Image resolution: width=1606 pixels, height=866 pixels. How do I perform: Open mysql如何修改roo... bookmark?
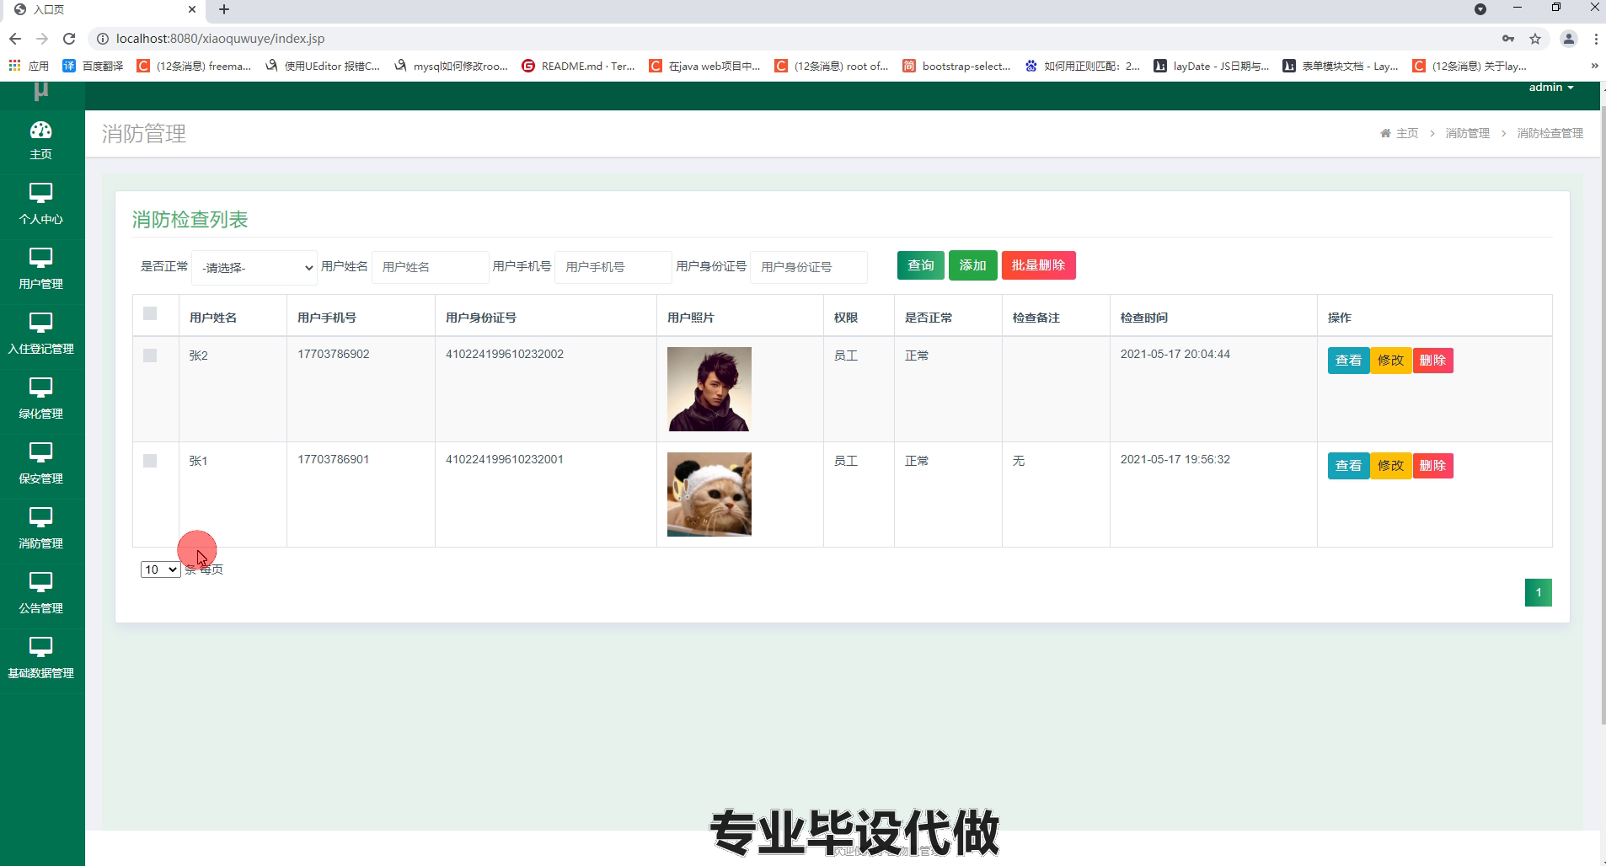coord(451,66)
